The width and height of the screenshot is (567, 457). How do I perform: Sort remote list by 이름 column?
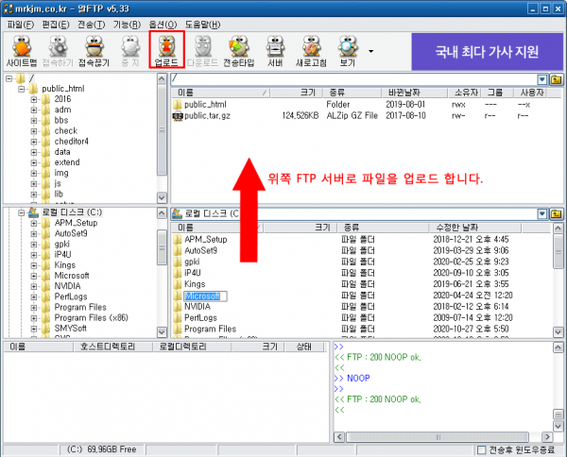(220, 93)
